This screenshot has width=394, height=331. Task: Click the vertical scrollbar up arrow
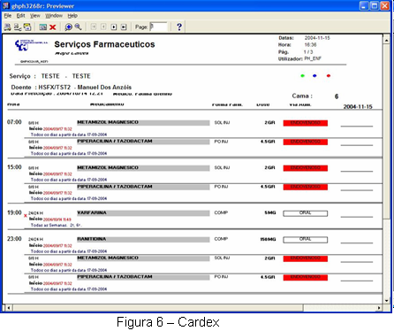click(386, 39)
